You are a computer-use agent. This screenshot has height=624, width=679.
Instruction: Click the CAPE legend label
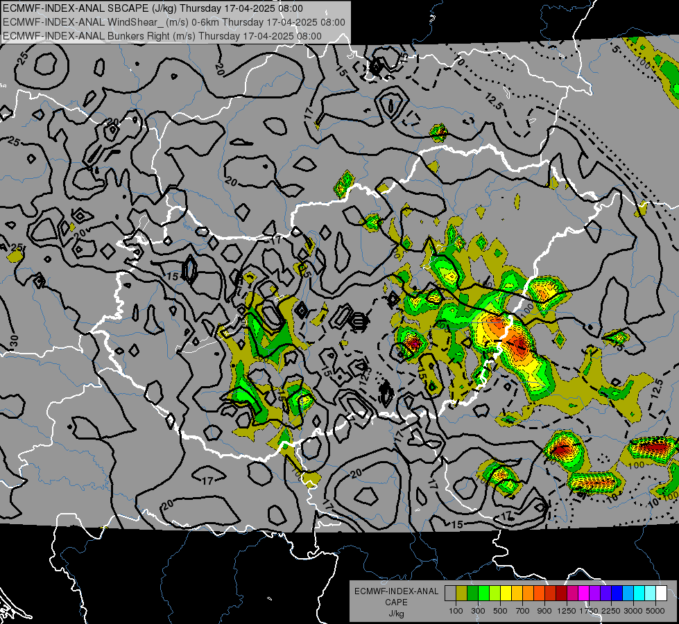[396, 602]
